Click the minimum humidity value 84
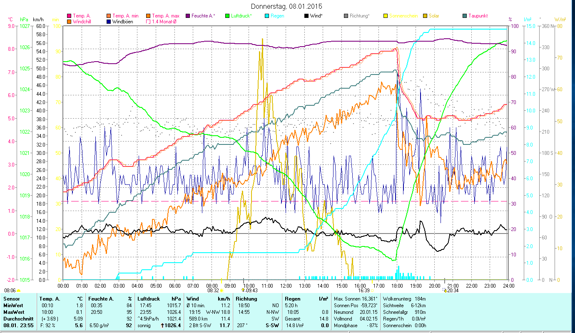The height and width of the screenshot is (333, 575). pyautogui.click(x=129, y=305)
